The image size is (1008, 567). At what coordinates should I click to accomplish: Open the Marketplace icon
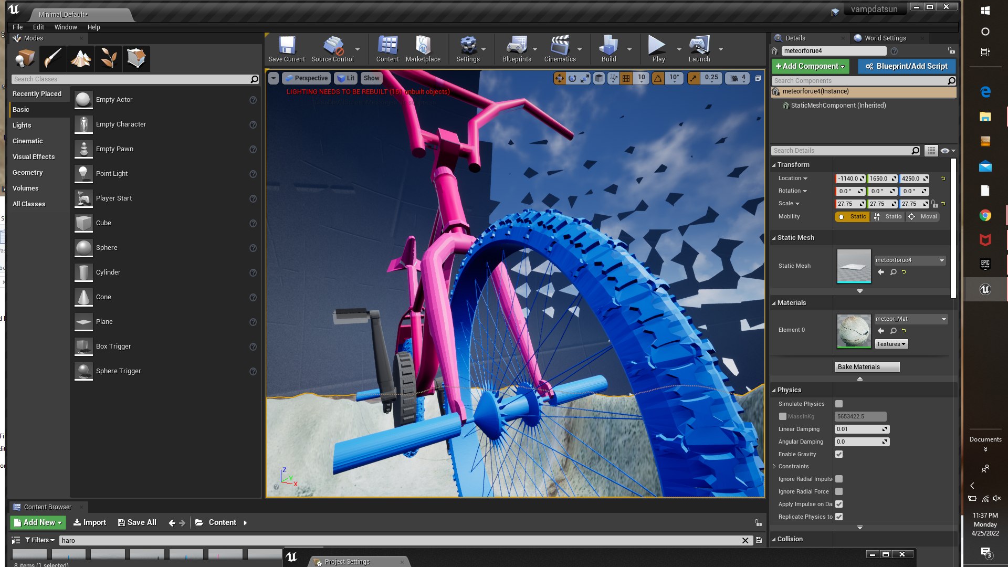click(x=423, y=49)
